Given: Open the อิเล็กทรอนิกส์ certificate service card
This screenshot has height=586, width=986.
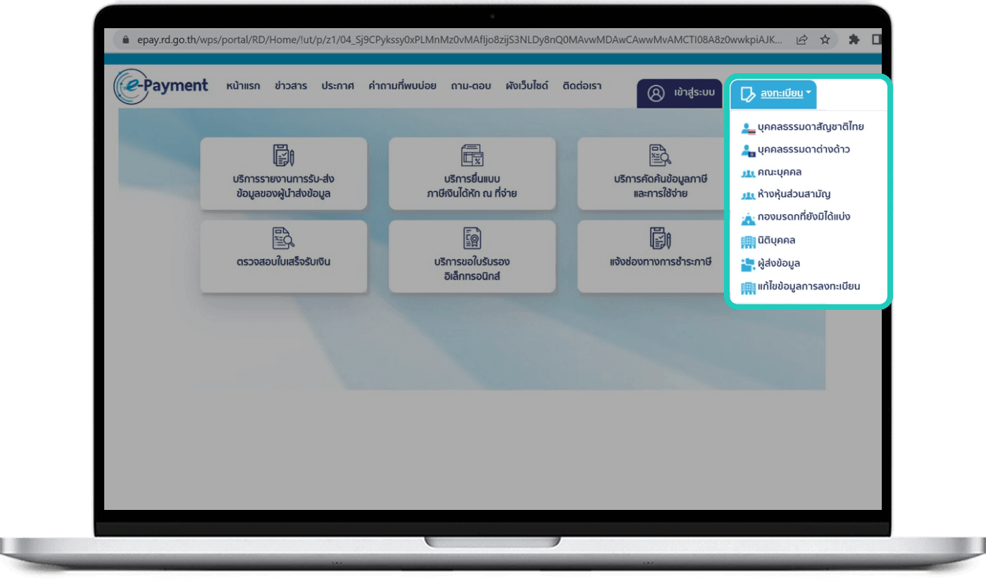Looking at the screenshot, I should click(x=472, y=256).
